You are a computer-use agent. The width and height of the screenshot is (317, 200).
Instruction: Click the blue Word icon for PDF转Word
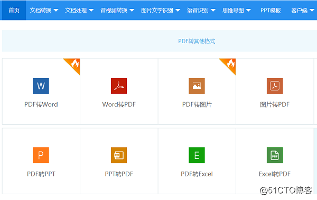[x=41, y=86]
